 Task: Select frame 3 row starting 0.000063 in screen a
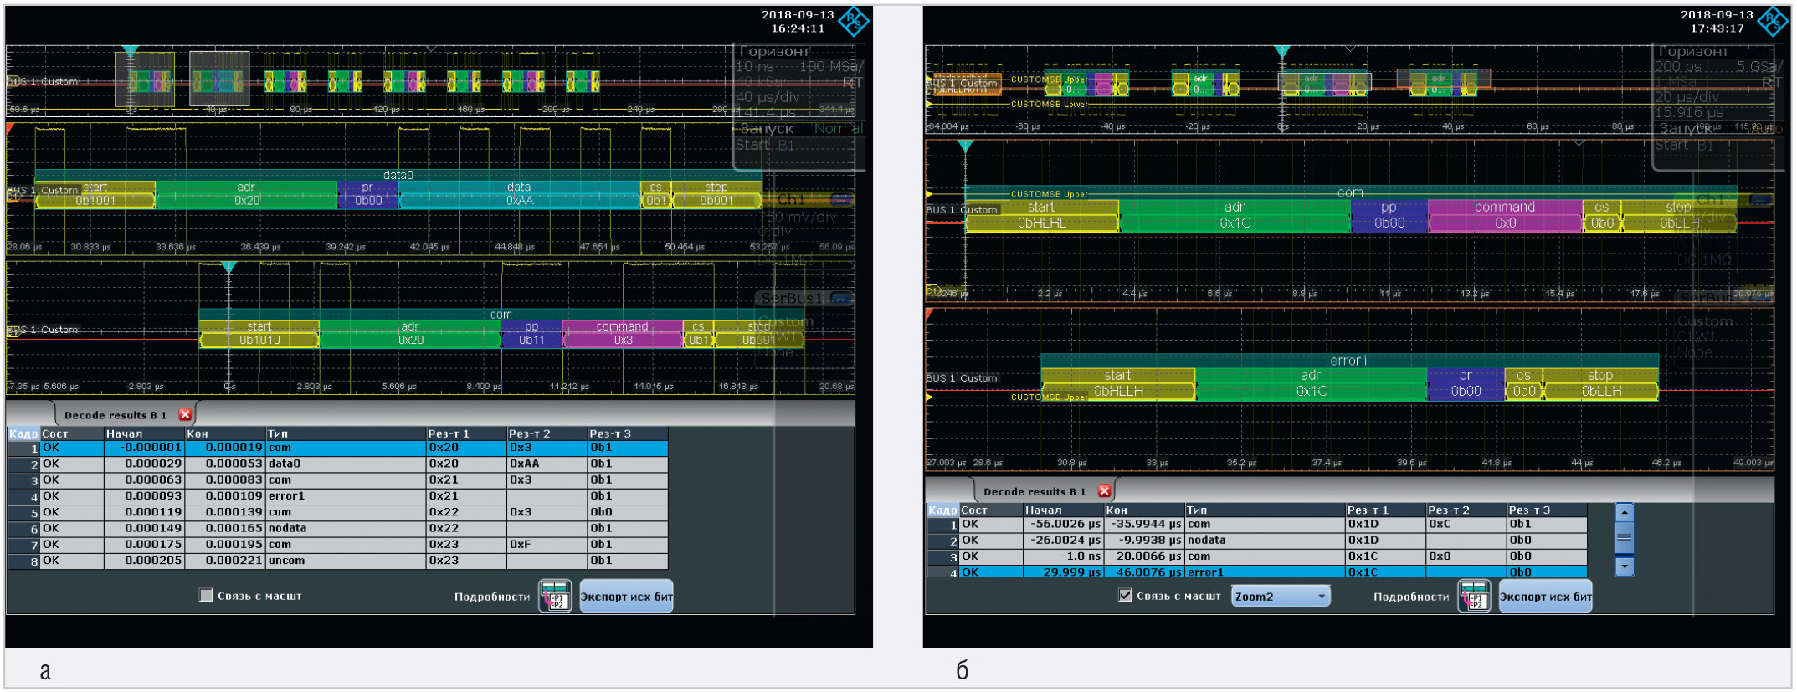[337, 480]
